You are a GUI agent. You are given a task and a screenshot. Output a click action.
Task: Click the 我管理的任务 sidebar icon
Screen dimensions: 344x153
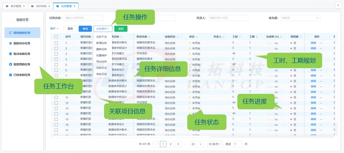click(x=11, y=65)
